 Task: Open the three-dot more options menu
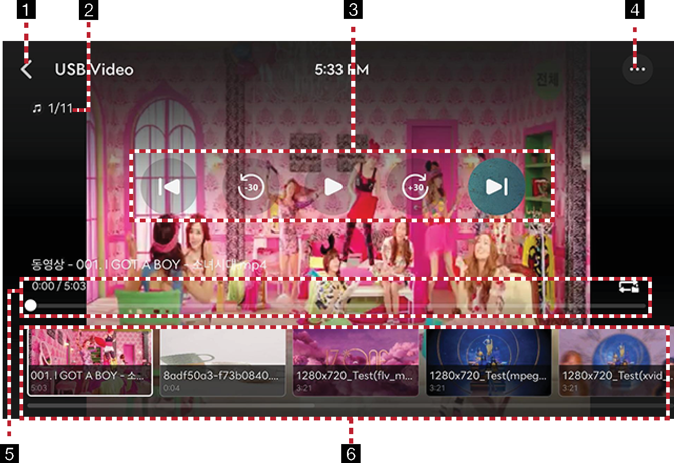coord(637,69)
